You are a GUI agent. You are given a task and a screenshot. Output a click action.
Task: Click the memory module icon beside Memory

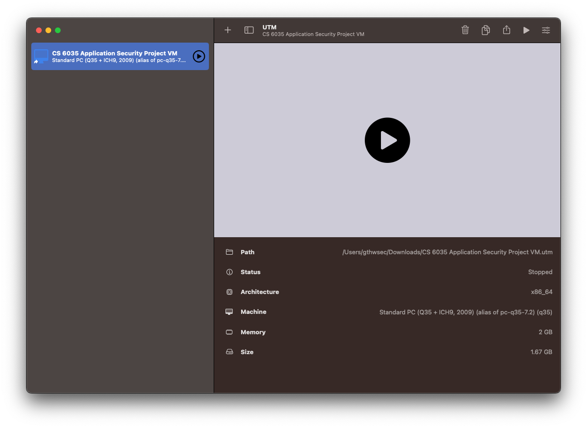pos(229,332)
